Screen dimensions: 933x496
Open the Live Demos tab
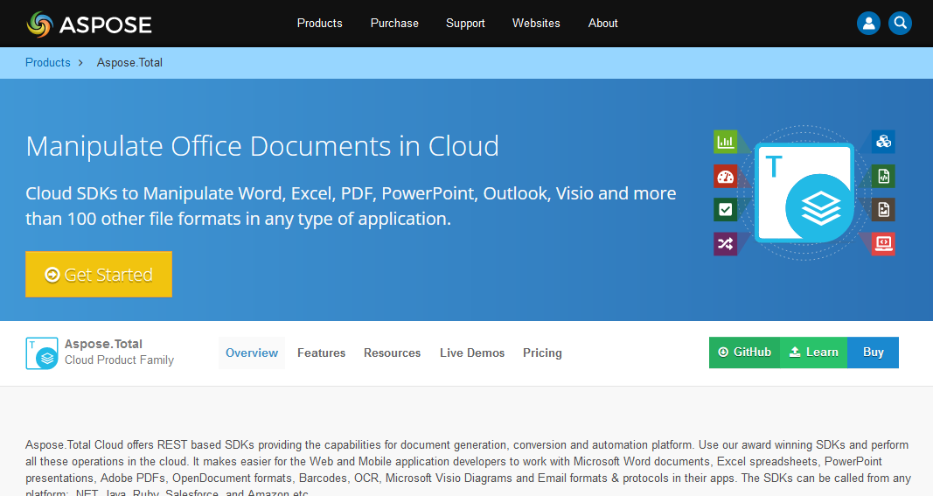point(472,353)
